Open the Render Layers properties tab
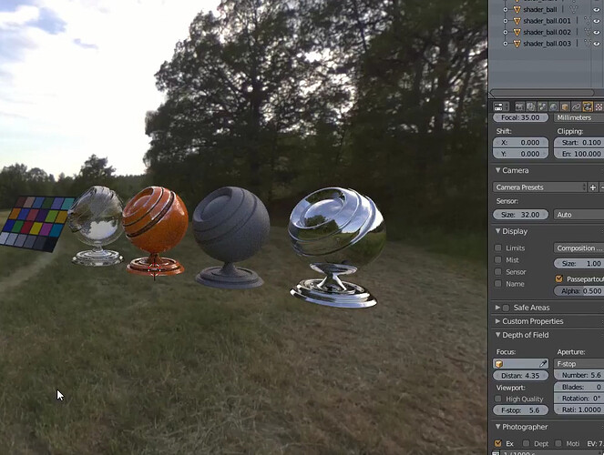This screenshot has height=455, width=604. point(531,106)
